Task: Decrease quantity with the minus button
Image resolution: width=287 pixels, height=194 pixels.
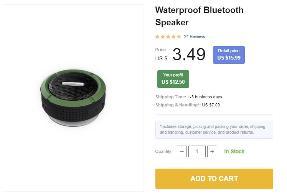Action: click(x=182, y=151)
